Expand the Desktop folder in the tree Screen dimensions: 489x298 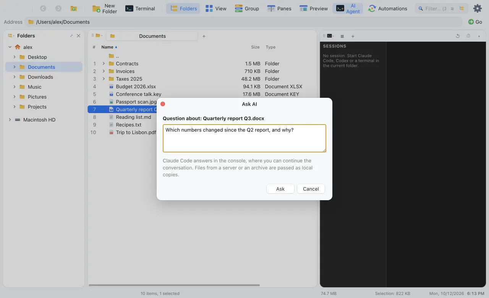pyautogui.click(x=15, y=57)
